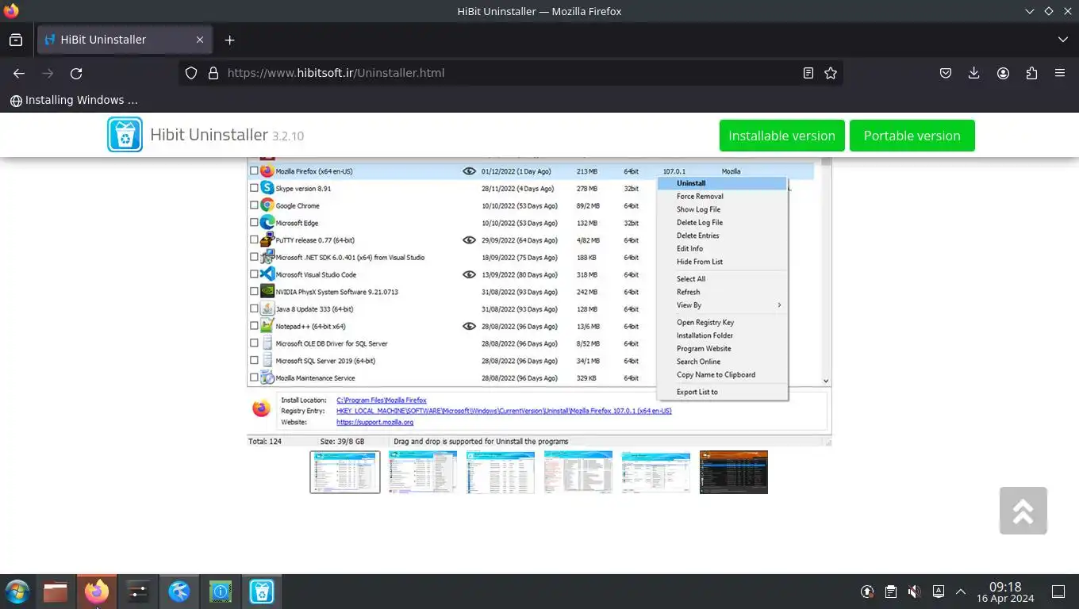Expand hidden system tray icons arrow
Screen dimensions: 1079x609
(x=961, y=592)
